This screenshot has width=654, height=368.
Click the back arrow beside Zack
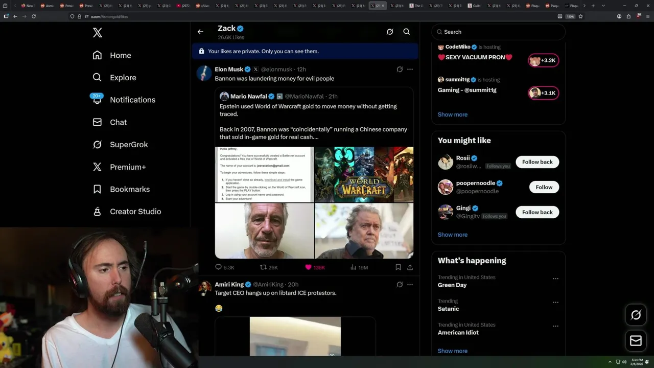[x=200, y=32]
